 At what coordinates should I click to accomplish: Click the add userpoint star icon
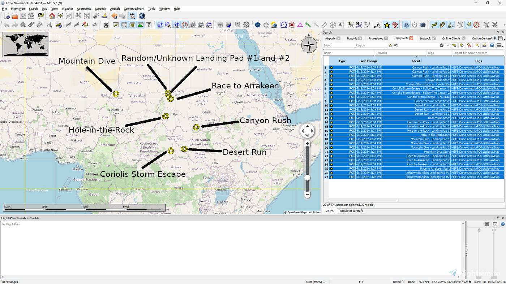click(454, 46)
